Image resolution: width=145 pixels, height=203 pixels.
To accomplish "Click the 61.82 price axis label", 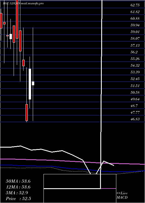I will pos(135,12).
